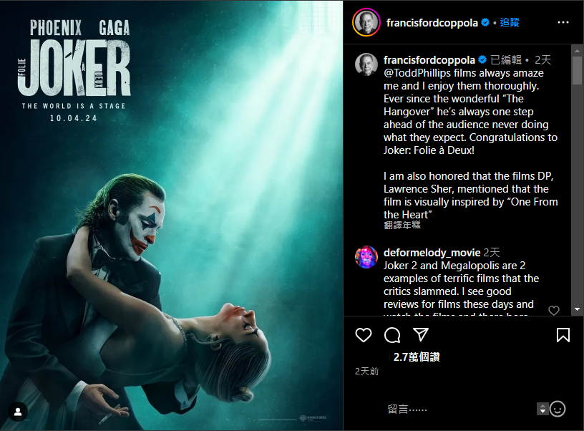This screenshot has width=584, height=431.
Task: Like deformelody_movie's comment
Action: point(553,311)
